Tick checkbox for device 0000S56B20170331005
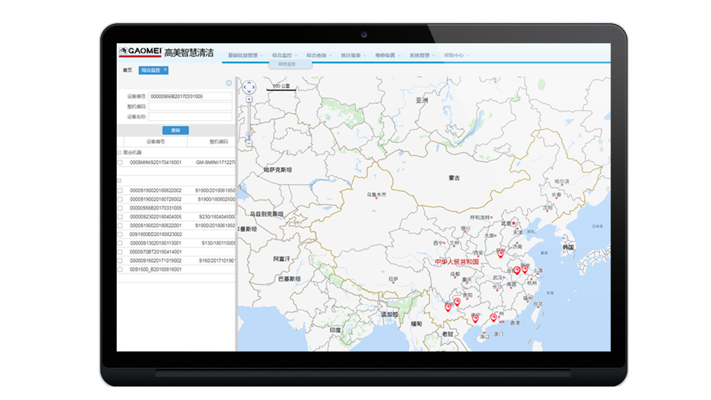The height and width of the screenshot is (400, 711). 120,208
